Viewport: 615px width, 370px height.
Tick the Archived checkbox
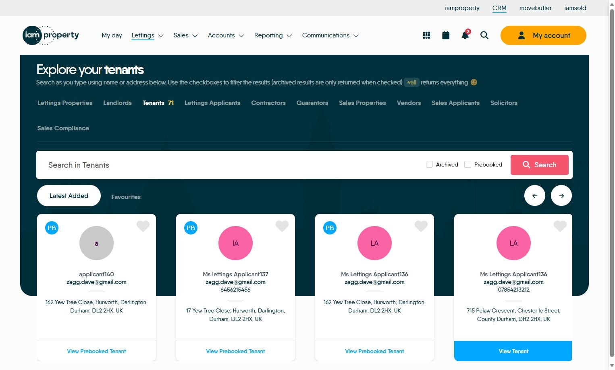pyautogui.click(x=429, y=164)
